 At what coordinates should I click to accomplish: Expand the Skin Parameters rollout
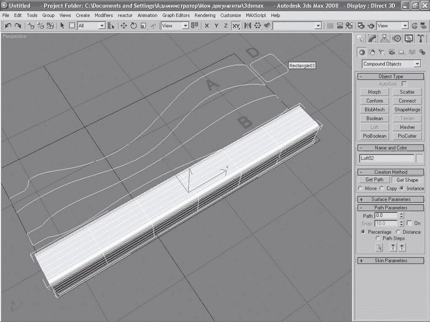391,260
